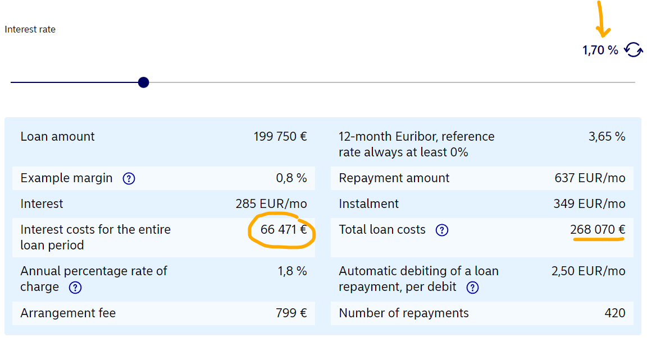Open help for Annual percentage rate of charge
This screenshot has width=647, height=338.
(75, 288)
